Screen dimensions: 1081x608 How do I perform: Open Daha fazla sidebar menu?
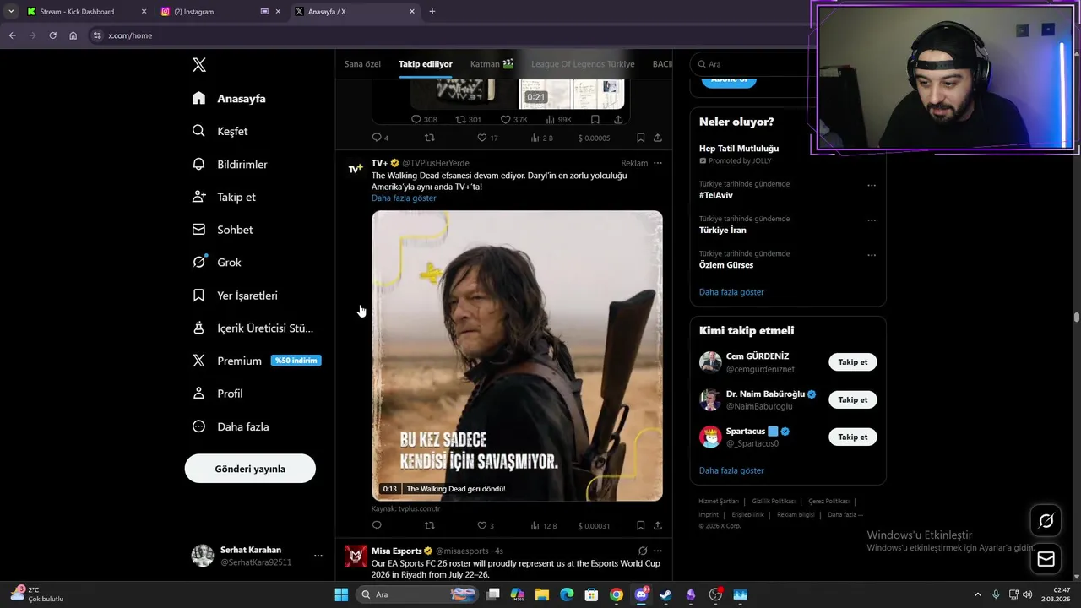(231, 426)
